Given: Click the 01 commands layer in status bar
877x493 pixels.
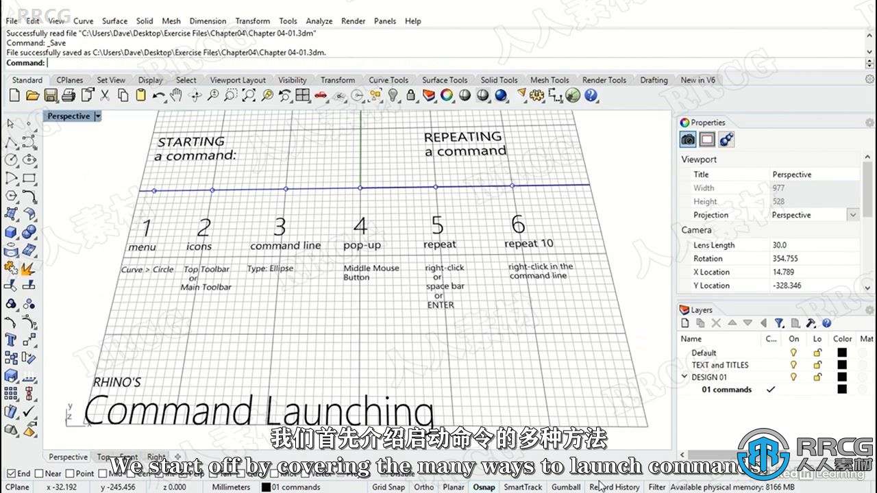Looking at the screenshot, I should tap(291, 487).
